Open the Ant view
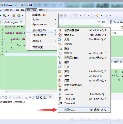The width and height of the screenshot is (123, 124). tap(84, 90)
